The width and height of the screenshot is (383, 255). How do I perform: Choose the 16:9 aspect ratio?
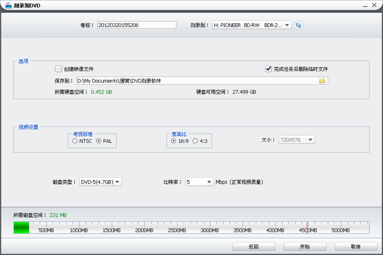click(173, 141)
